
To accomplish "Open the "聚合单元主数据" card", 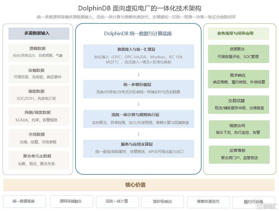I will click(x=39, y=160).
